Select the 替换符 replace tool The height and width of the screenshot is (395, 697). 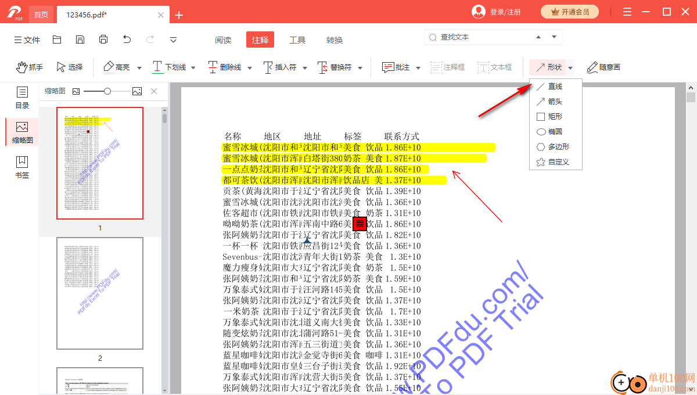(x=335, y=67)
